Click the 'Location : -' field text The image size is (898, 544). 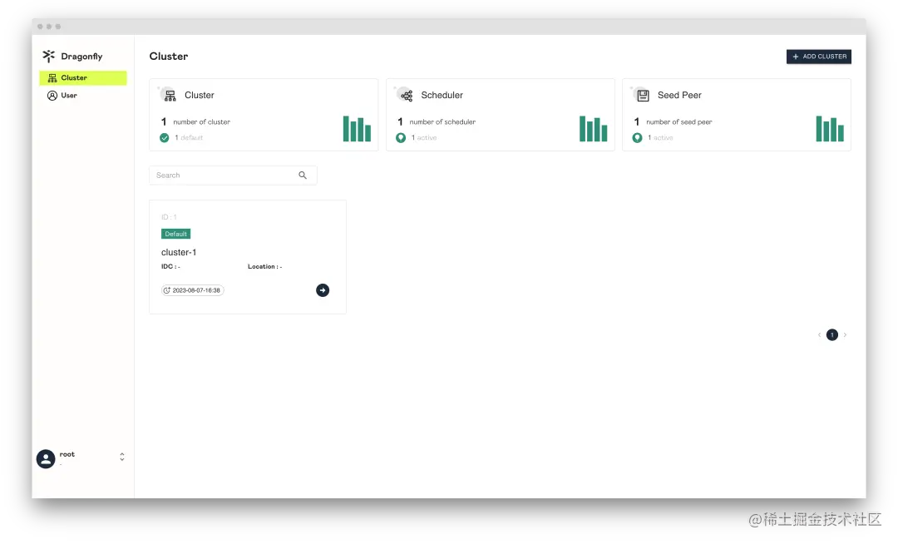tap(264, 267)
